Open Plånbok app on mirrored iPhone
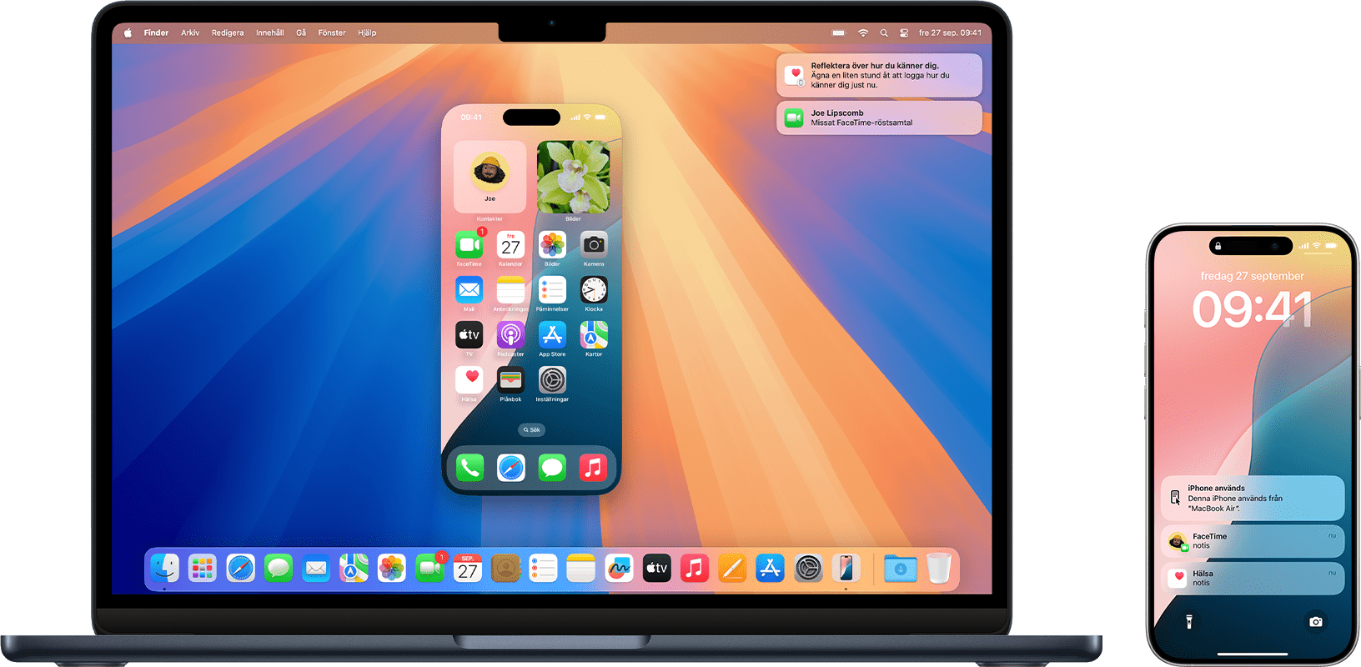This screenshot has width=1361, height=667. pos(510,380)
